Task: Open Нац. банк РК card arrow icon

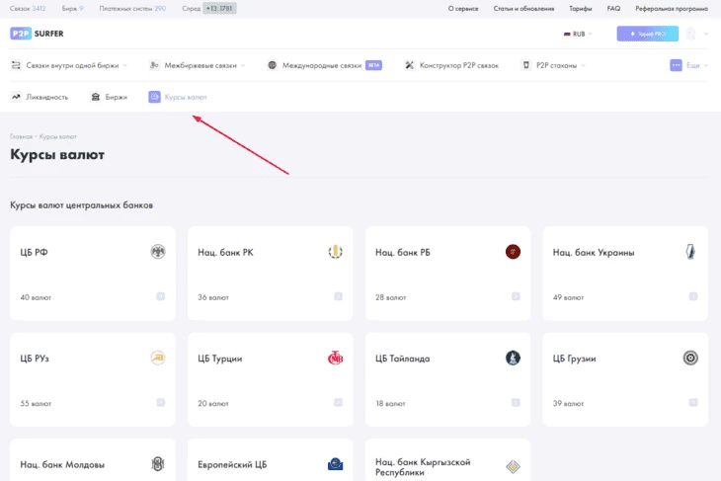Action: [338, 296]
